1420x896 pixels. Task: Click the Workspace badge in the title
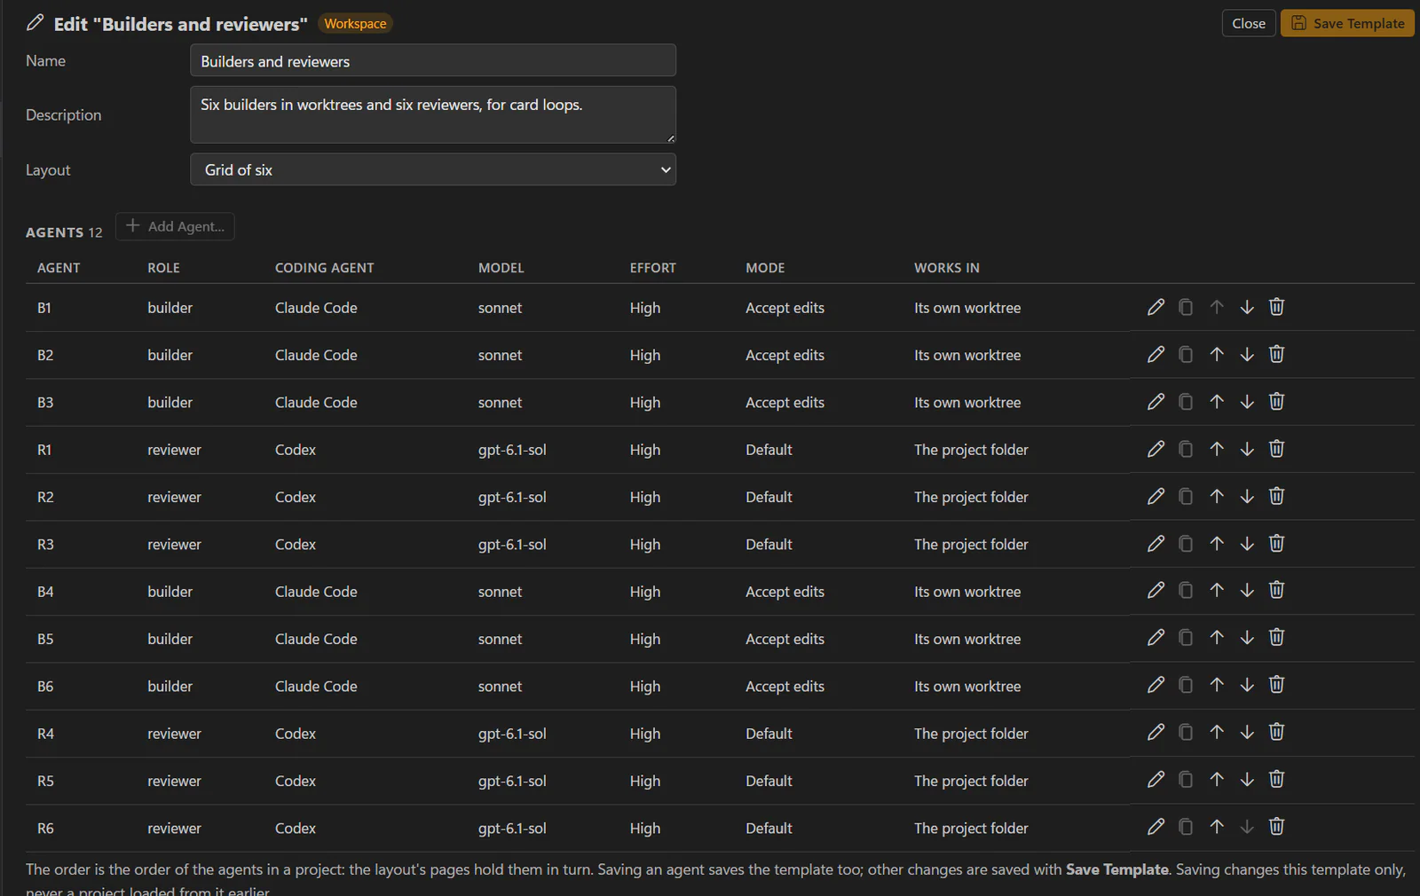pyautogui.click(x=355, y=24)
